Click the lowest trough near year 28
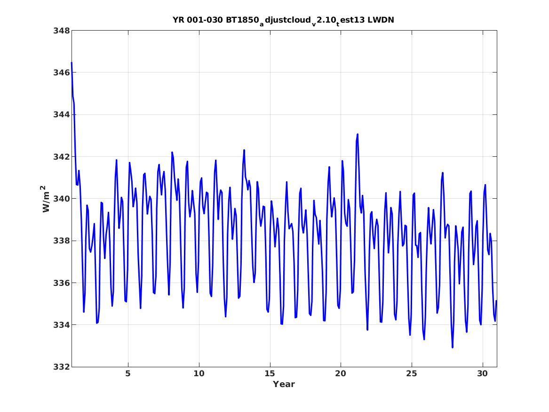 coord(453,347)
